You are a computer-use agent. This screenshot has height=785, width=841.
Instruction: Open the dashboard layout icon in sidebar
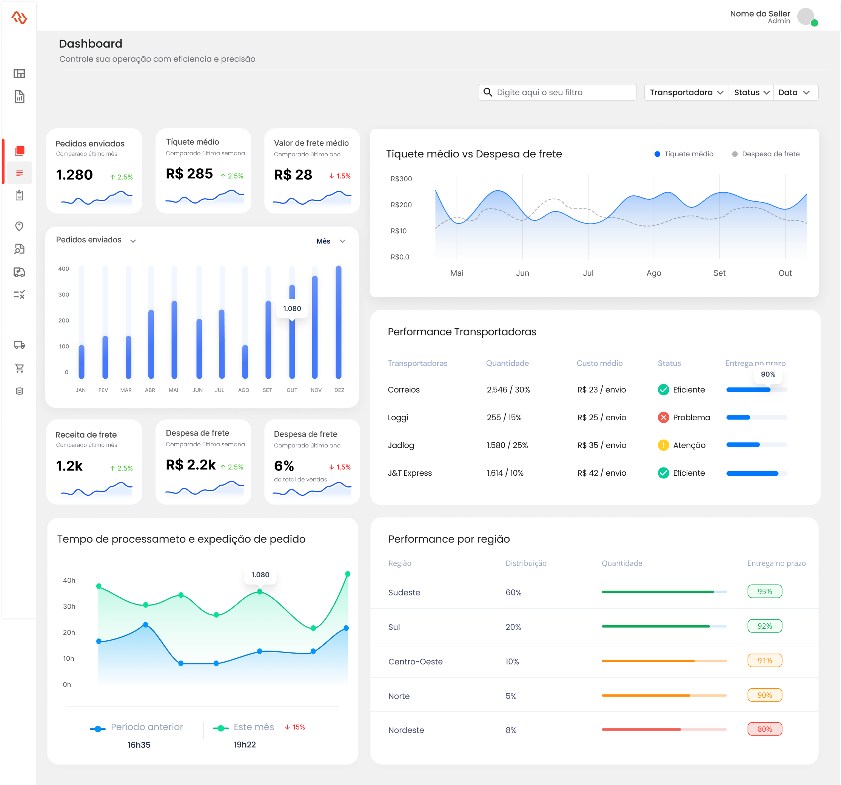tap(19, 74)
